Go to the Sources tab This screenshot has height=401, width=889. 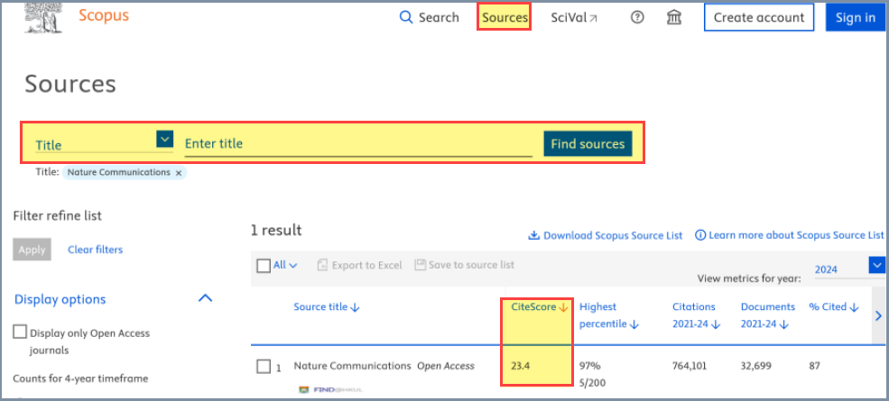[504, 17]
